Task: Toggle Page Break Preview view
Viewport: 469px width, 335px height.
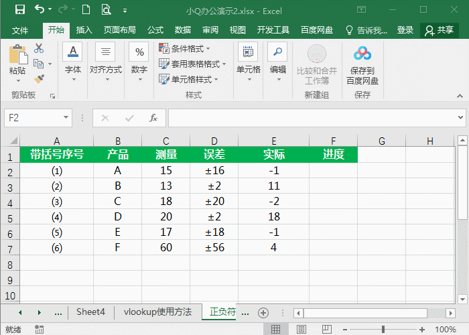Action: pos(327,330)
